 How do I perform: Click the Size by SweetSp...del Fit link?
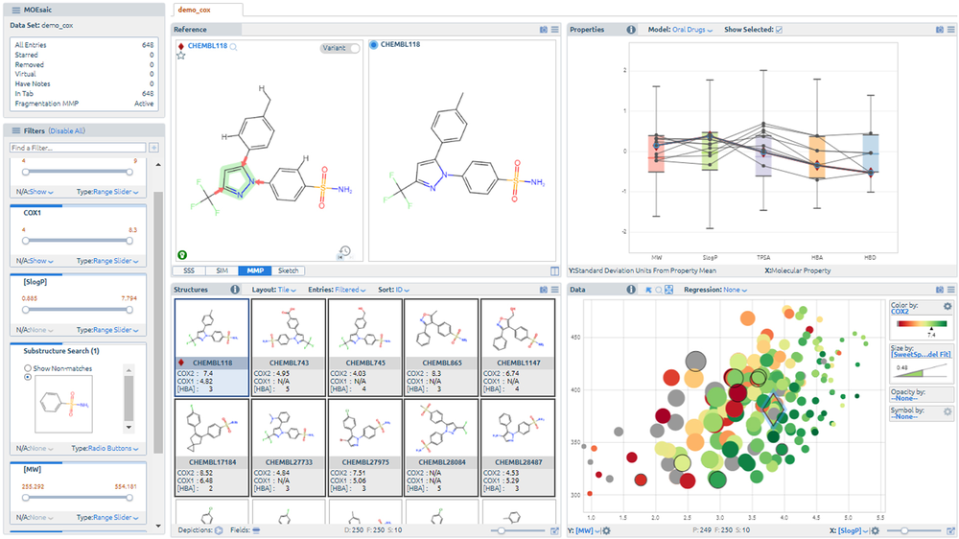point(921,354)
